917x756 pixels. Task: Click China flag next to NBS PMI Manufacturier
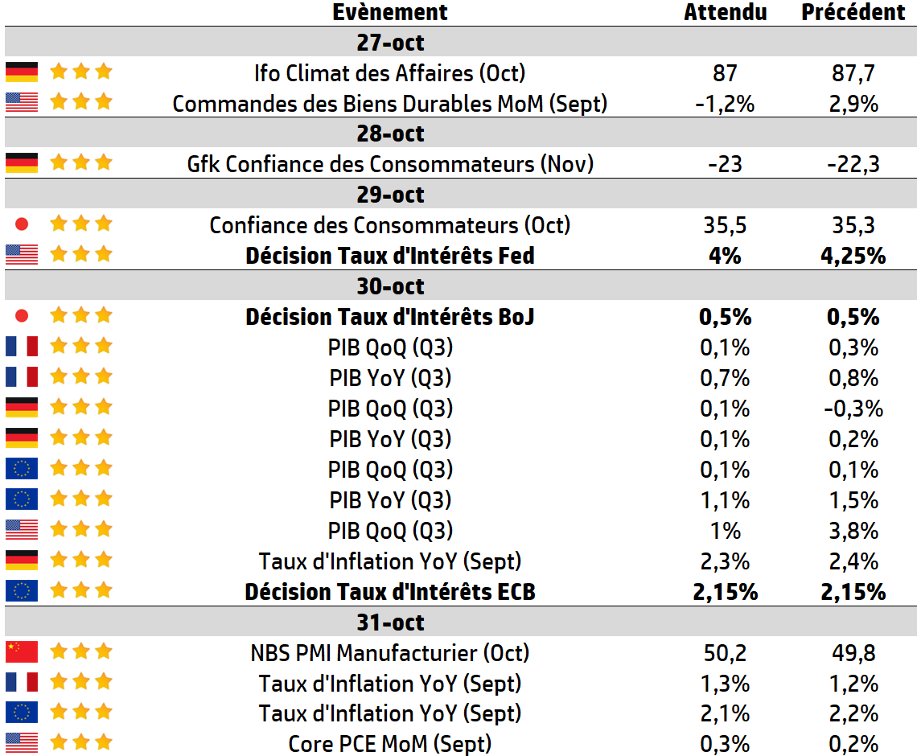pos(22,652)
